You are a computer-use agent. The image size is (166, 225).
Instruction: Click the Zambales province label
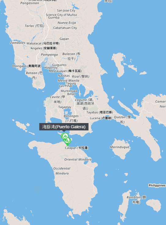pos(18,43)
